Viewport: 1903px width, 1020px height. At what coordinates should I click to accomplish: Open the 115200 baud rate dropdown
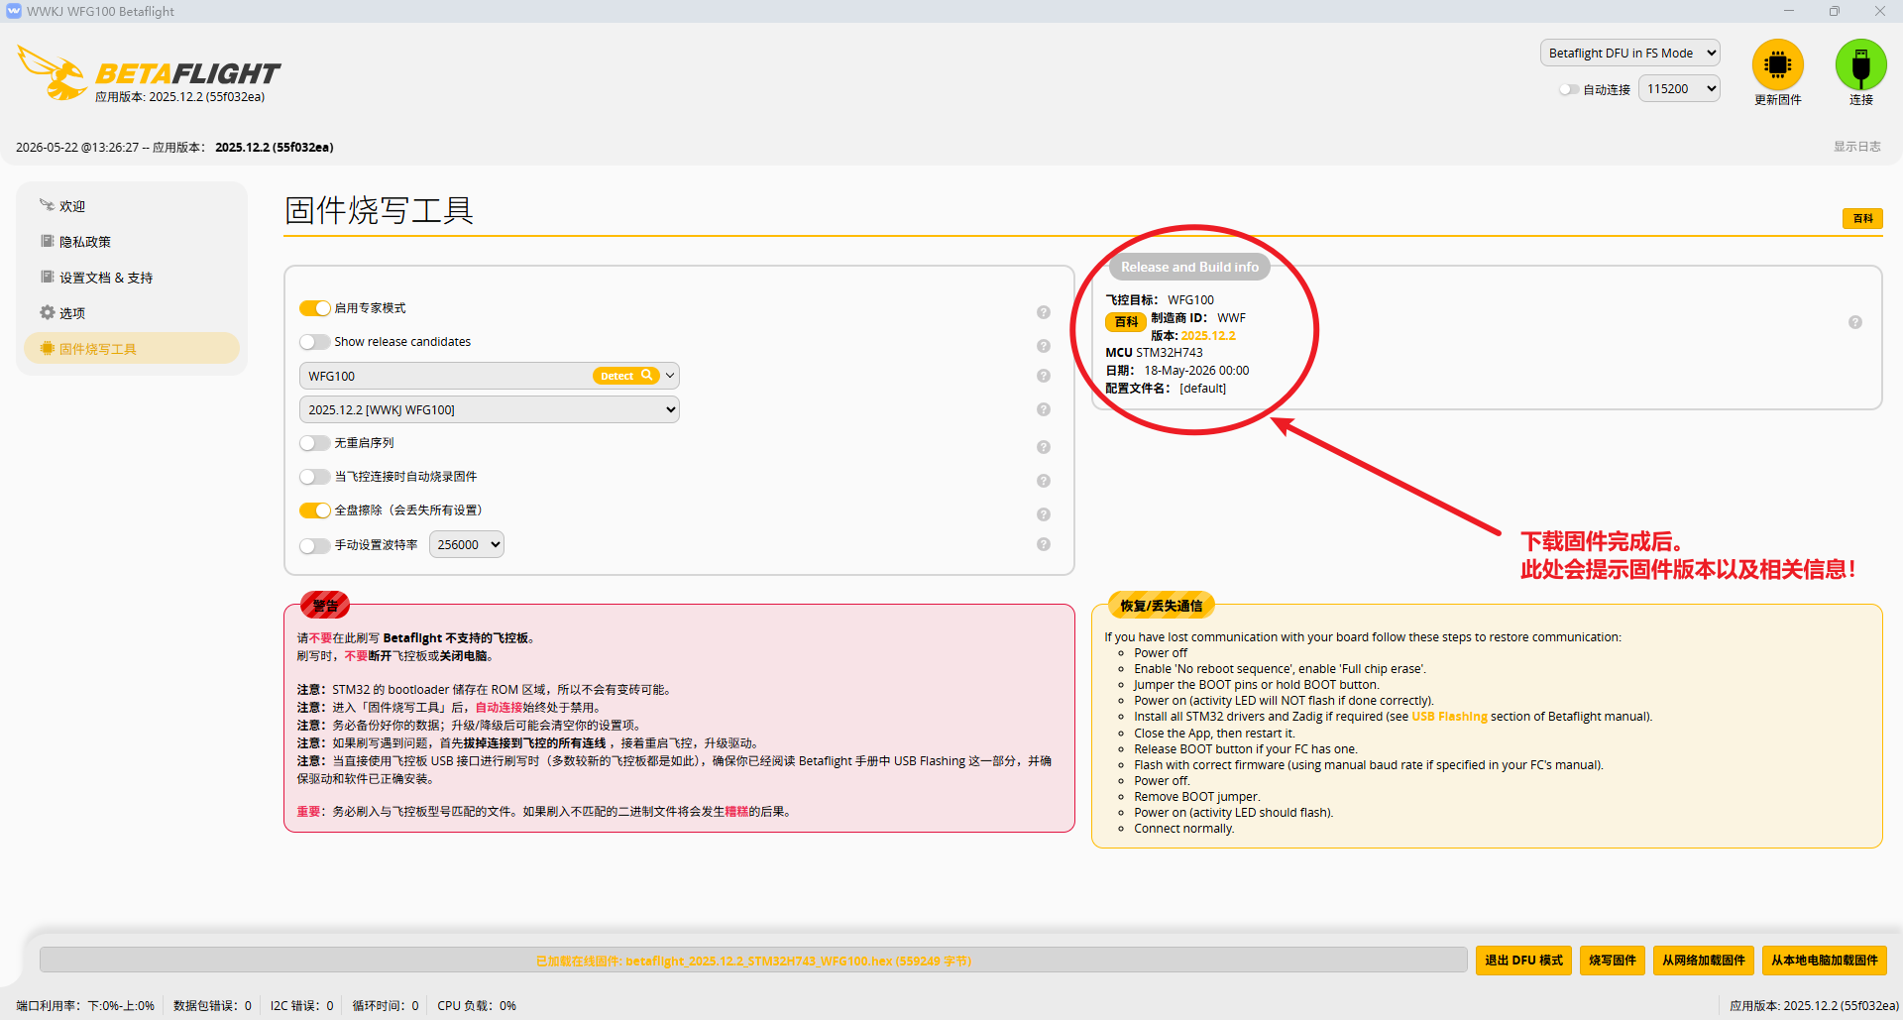(x=1679, y=88)
